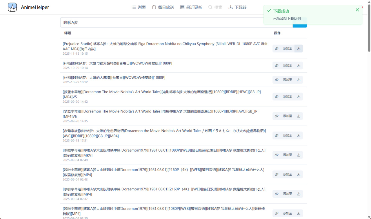371x219 pixels.
Task: Open the 最近更新 page
Action: (191, 7)
